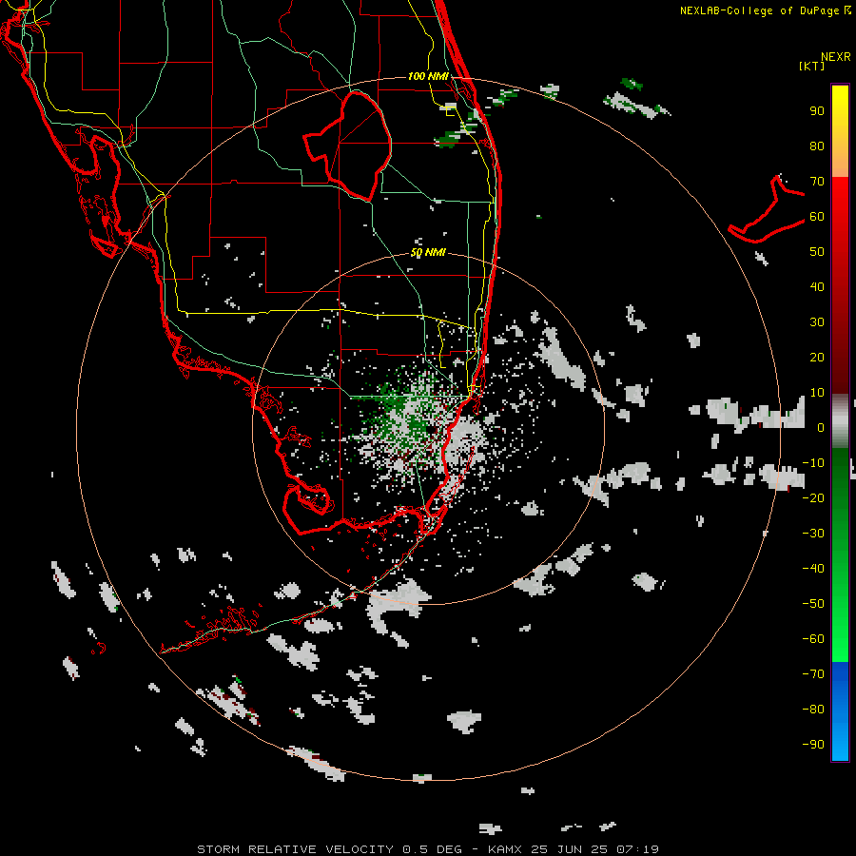Screen dimensions: 856x856
Task: Select the 30 value on the velocity scale
Action: [817, 322]
